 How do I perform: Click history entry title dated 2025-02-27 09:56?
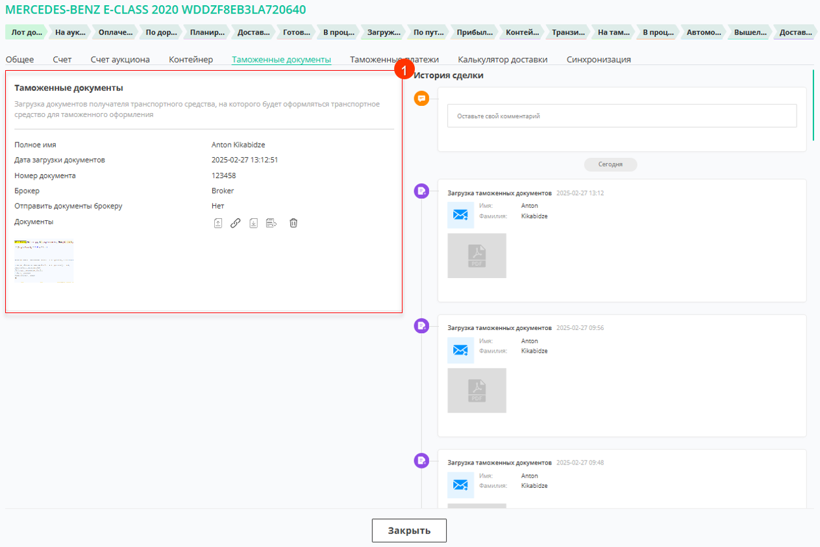pyautogui.click(x=499, y=328)
